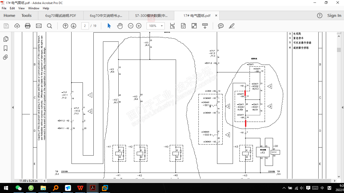Go to the previous page arrow
The image size is (344, 193).
point(65,26)
